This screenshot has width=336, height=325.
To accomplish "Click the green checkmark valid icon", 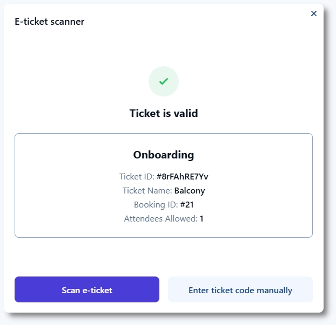I will tap(164, 81).
